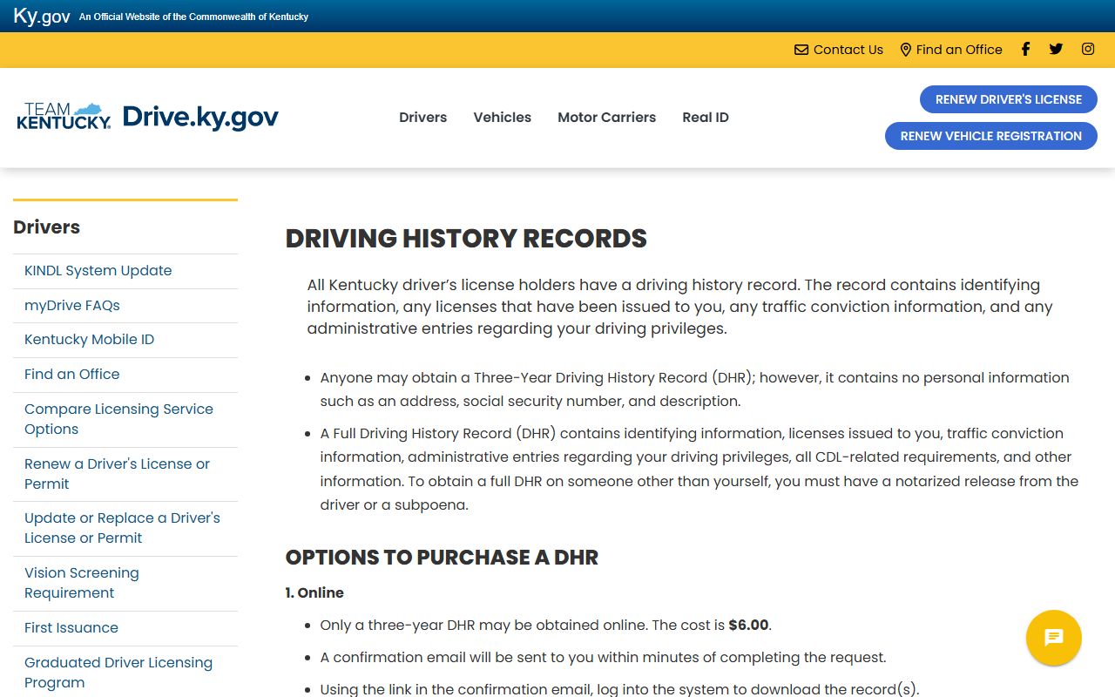1115x697 pixels.
Task: Click the bullet about Three-Year Driving History Record
Action: pyautogui.click(x=694, y=389)
